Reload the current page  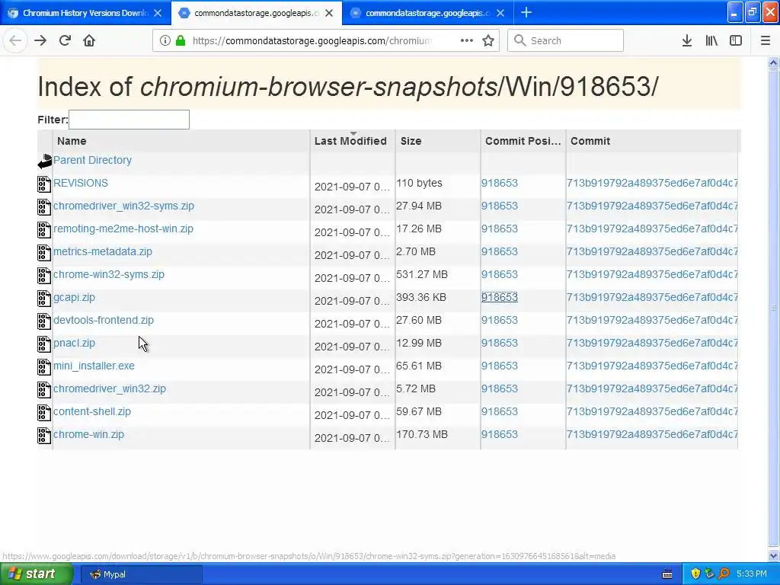pos(65,40)
